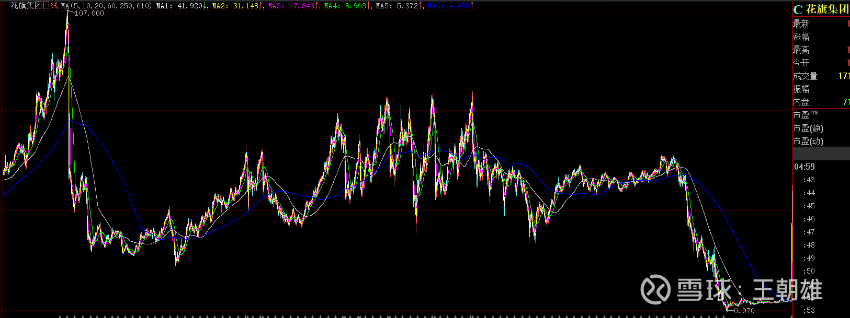Click the 花旗集团 chart title label
Viewport: 850px width, 318px height.
click(26, 5)
